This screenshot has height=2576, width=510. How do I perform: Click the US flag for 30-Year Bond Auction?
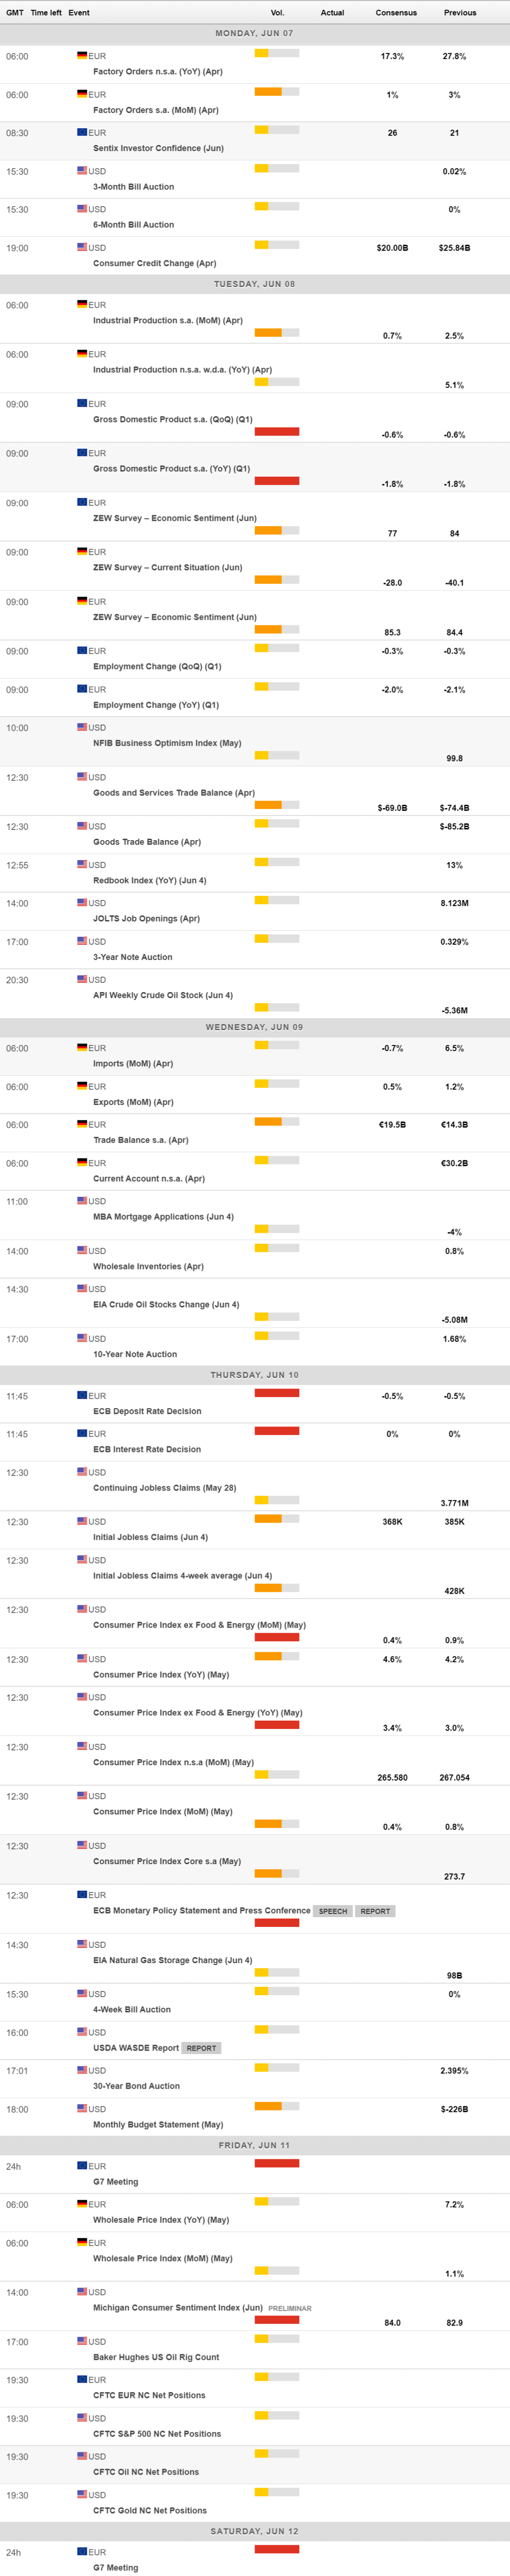tap(82, 2070)
